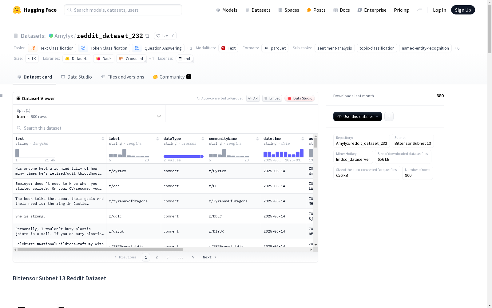Click the API button in Dataset Viewer

pos(253,98)
